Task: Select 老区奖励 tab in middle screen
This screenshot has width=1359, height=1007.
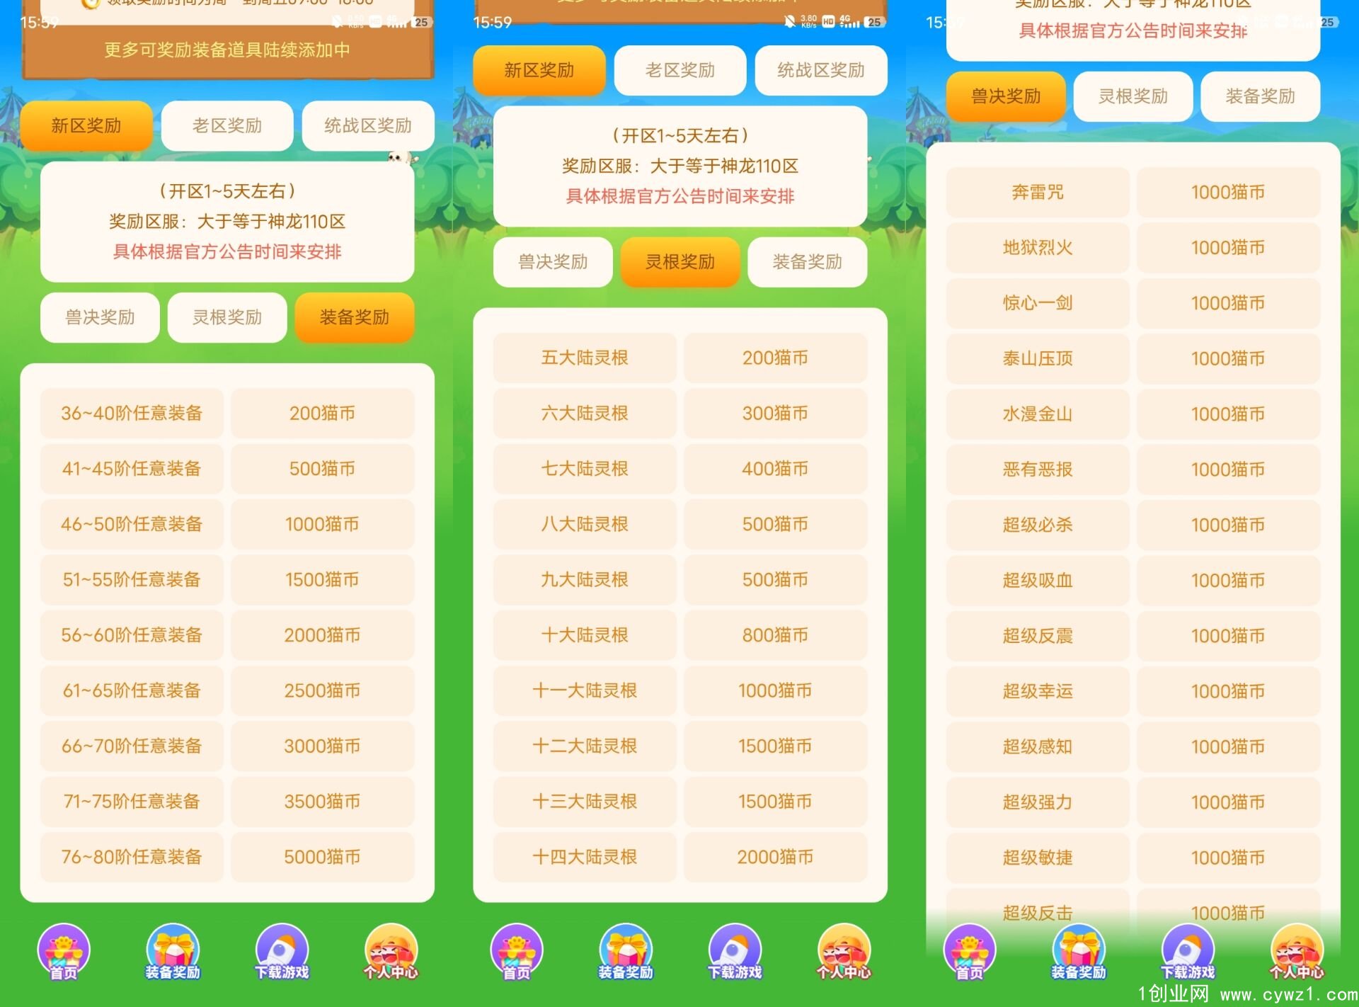Action: click(x=680, y=70)
